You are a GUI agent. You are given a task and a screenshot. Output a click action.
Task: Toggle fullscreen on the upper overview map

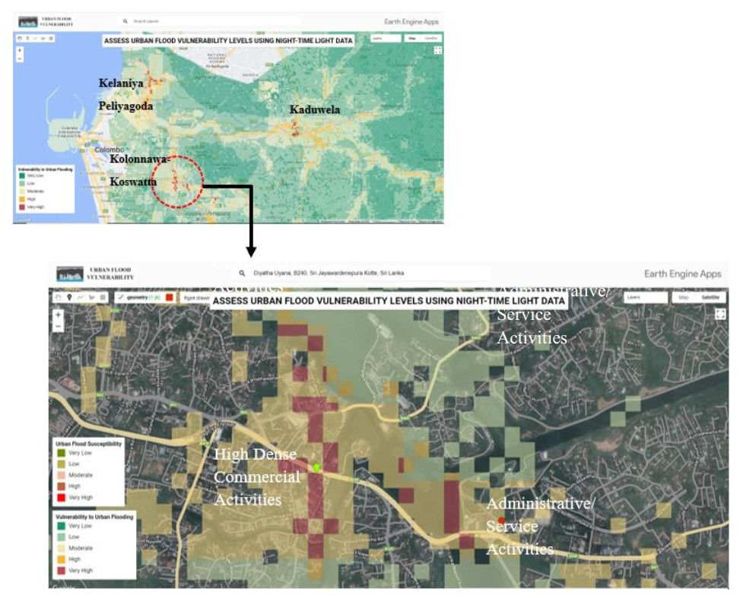point(437,50)
